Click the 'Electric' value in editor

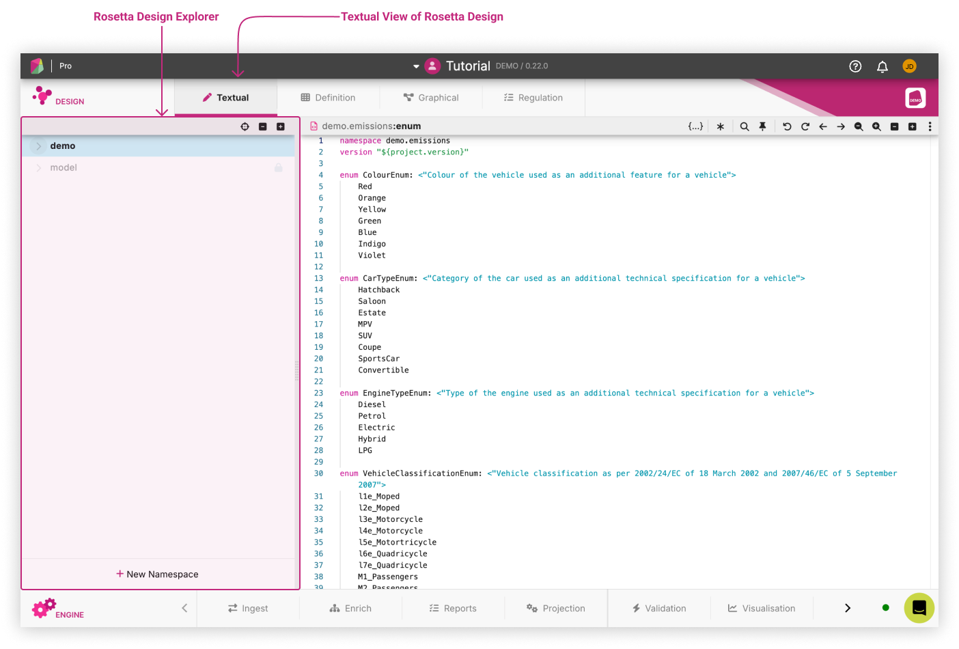click(376, 428)
